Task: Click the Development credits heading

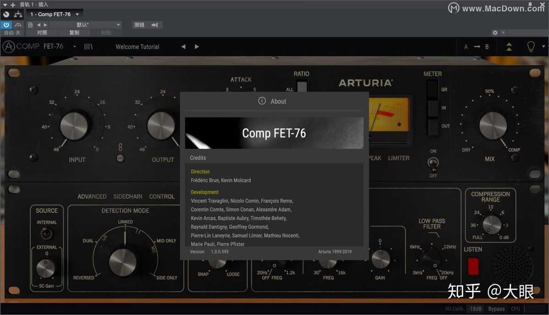Action: tap(205, 192)
